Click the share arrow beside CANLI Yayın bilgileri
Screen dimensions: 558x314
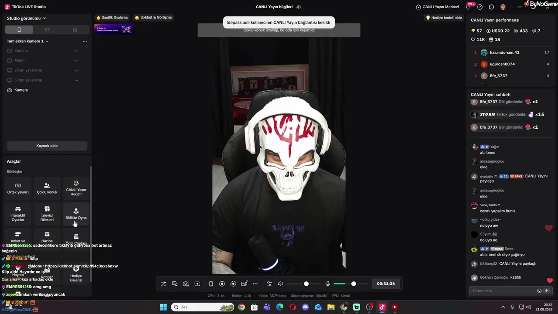[x=299, y=7]
